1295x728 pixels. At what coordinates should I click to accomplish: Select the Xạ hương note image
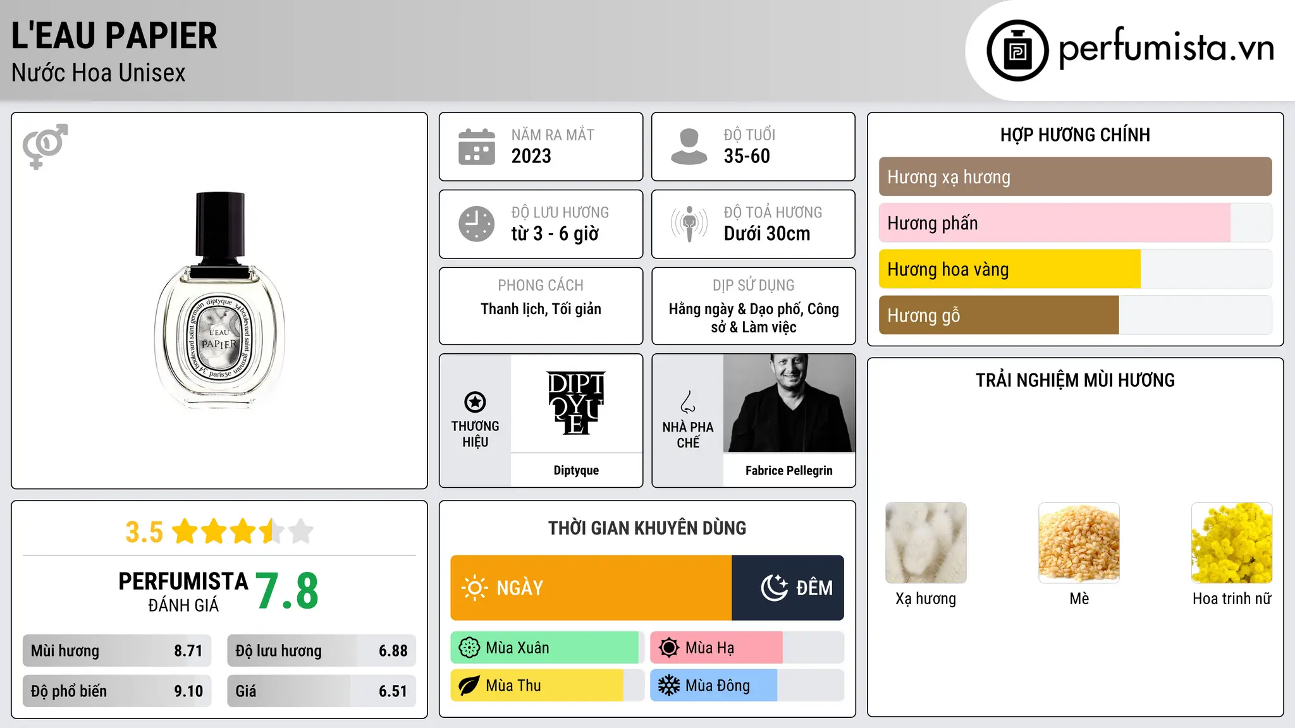click(926, 543)
